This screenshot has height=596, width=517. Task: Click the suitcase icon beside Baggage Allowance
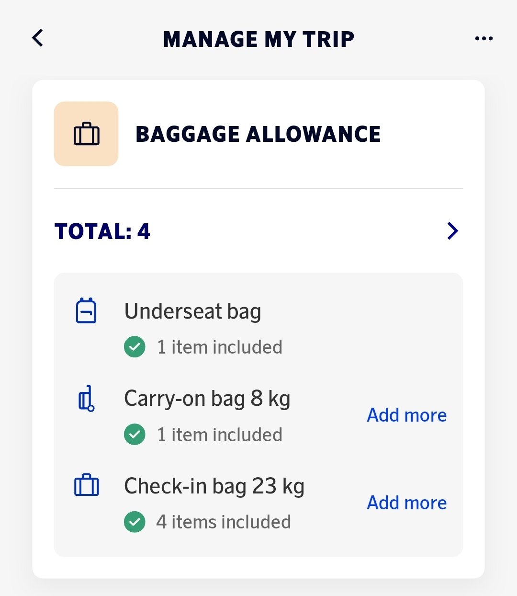click(86, 134)
